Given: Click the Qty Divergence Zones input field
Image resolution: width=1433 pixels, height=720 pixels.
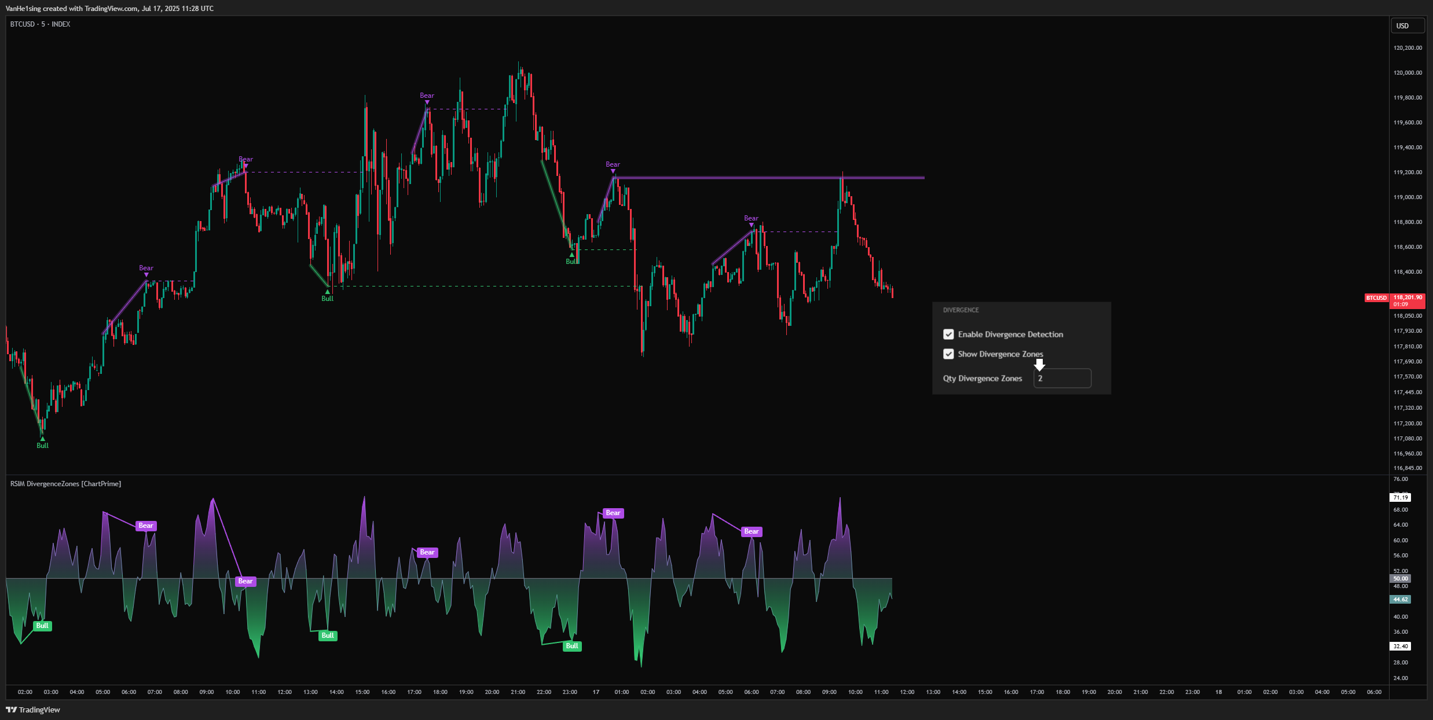Looking at the screenshot, I should [x=1062, y=379].
